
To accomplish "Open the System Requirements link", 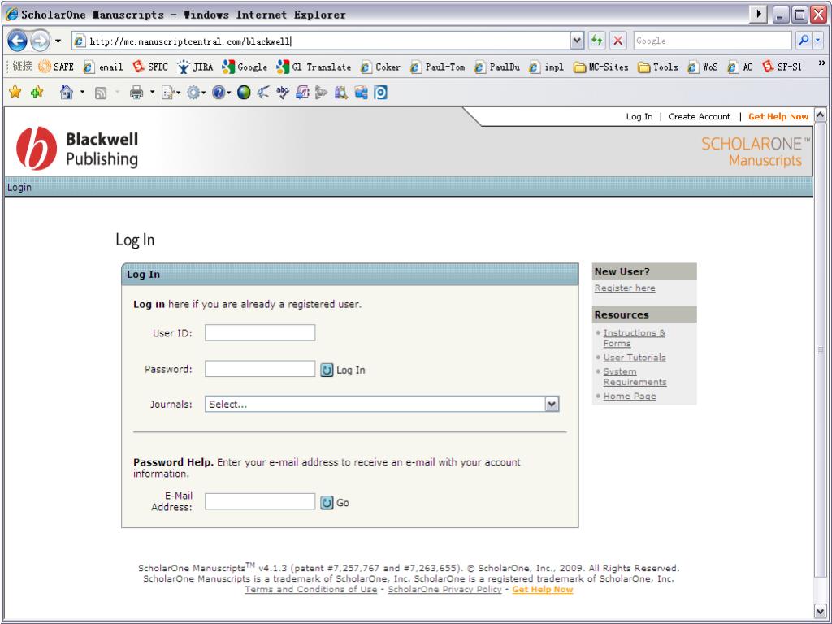I will pos(635,377).
